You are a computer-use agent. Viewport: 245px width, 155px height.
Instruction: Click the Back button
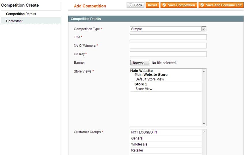[x=135, y=5]
